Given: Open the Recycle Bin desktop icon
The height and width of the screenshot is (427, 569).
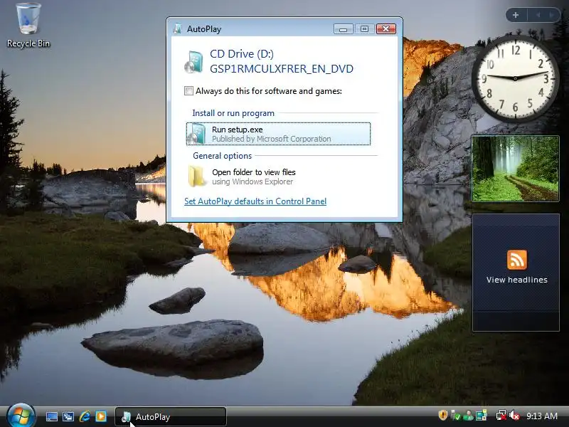Looking at the screenshot, I should point(28,25).
